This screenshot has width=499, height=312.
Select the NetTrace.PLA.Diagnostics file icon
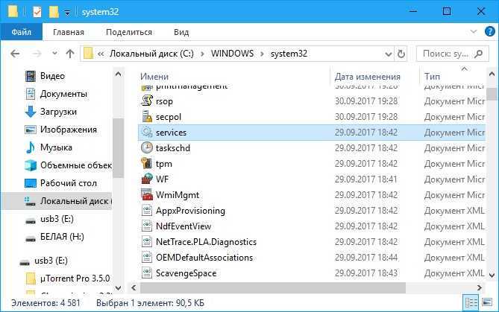147,241
